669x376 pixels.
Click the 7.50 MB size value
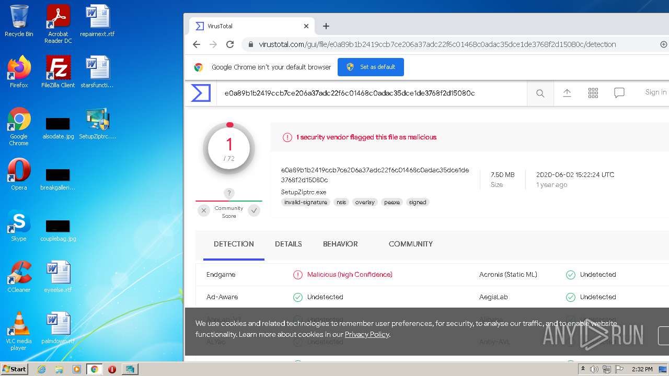coord(503,174)
